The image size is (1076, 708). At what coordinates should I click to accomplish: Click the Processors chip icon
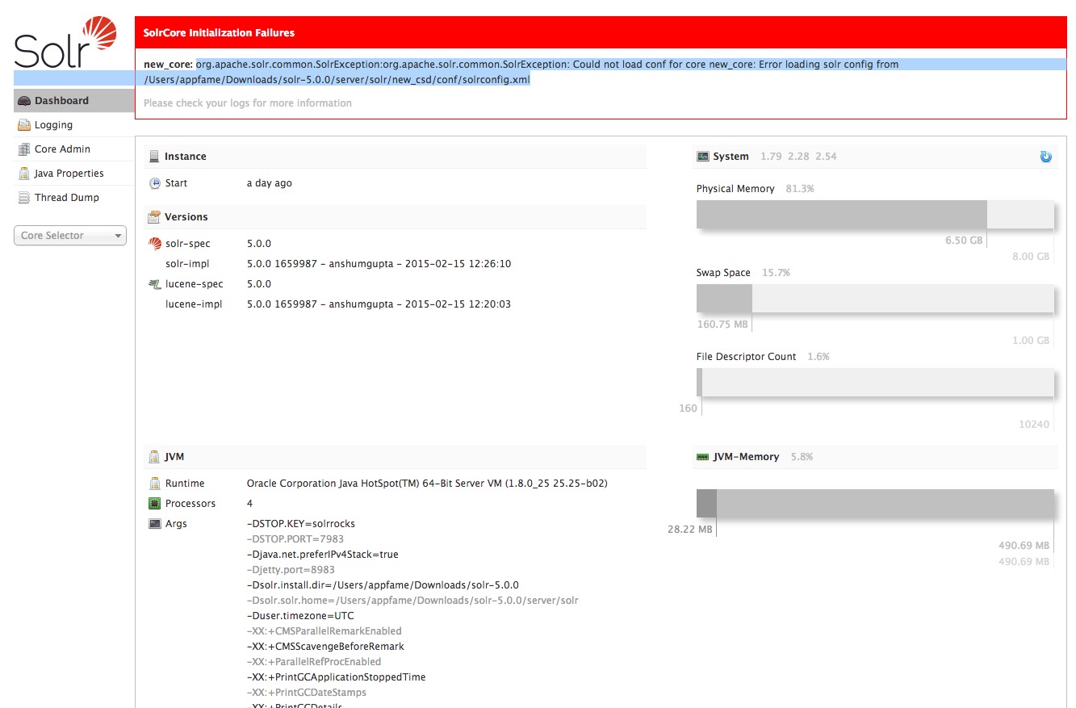[155, 504]
